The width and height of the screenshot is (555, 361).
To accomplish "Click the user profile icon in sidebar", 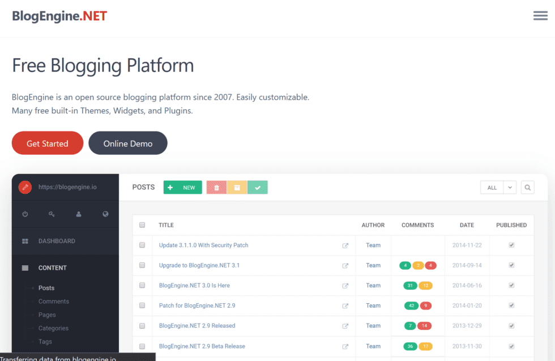I will (x=79, y=214).
